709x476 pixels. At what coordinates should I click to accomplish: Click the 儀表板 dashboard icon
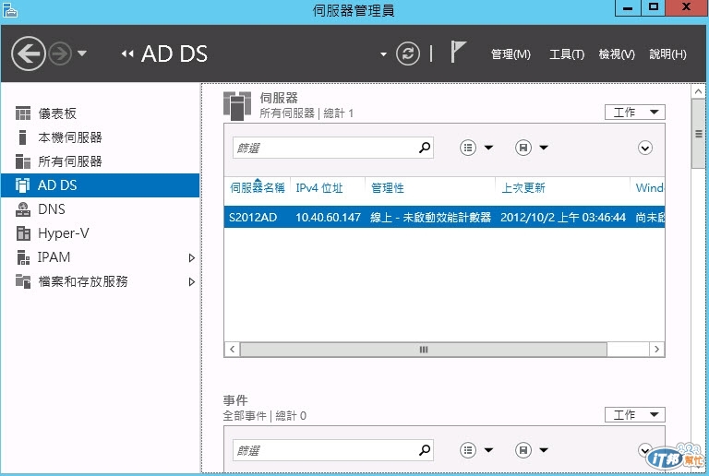(x=23, y=113)
